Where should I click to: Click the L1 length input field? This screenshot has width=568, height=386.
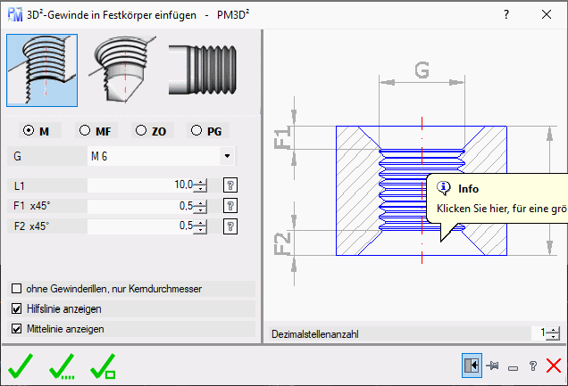tap(138, 185)
